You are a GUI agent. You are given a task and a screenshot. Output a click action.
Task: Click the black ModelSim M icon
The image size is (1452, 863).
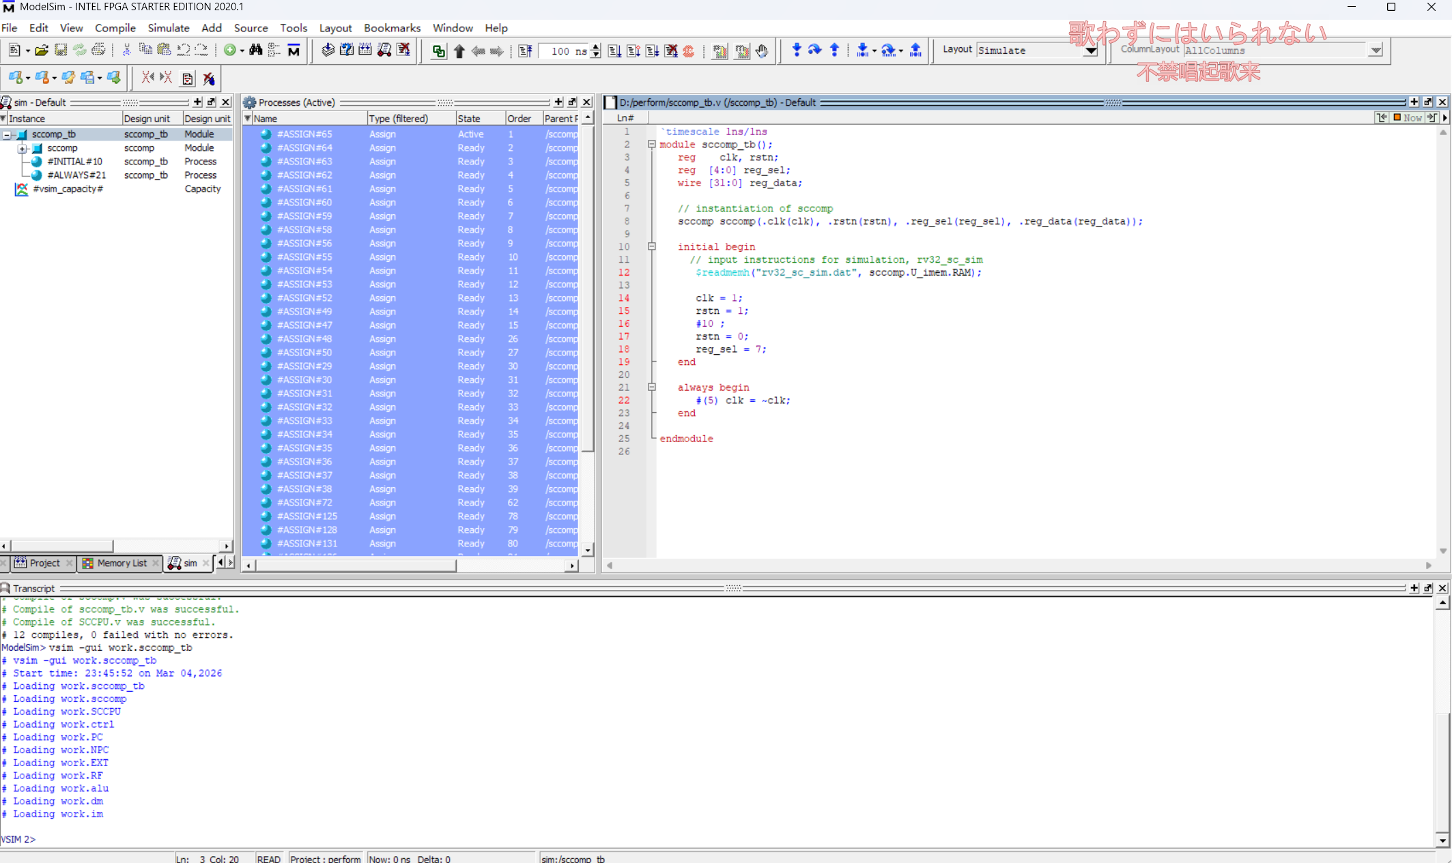(x=294, y=50)
